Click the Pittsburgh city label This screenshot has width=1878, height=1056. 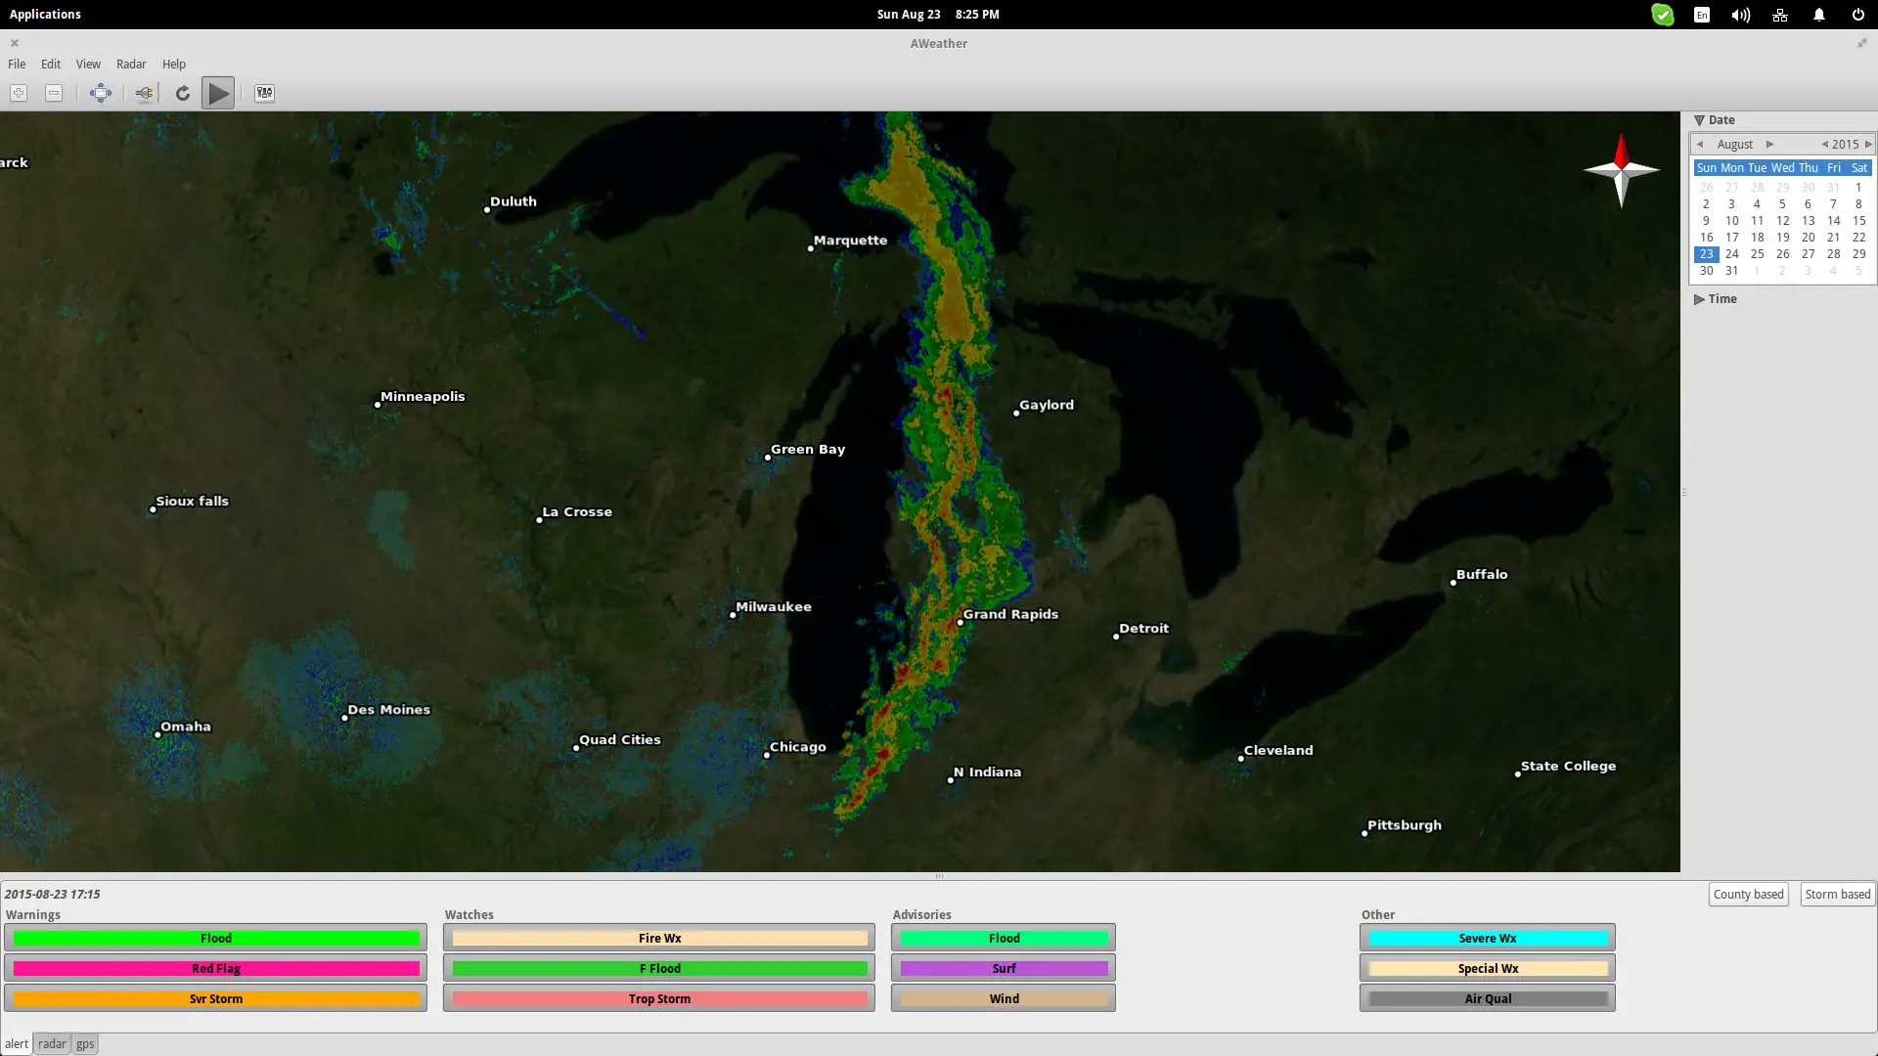1404,825
